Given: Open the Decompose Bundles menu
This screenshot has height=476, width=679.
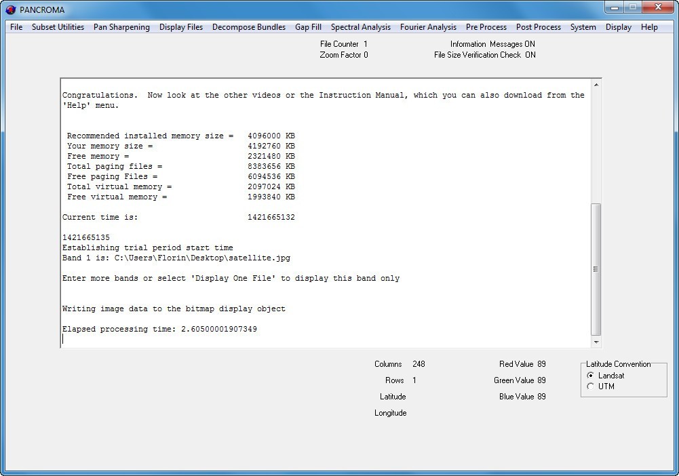Looking at the screenshot, I should tap(248, 27).
